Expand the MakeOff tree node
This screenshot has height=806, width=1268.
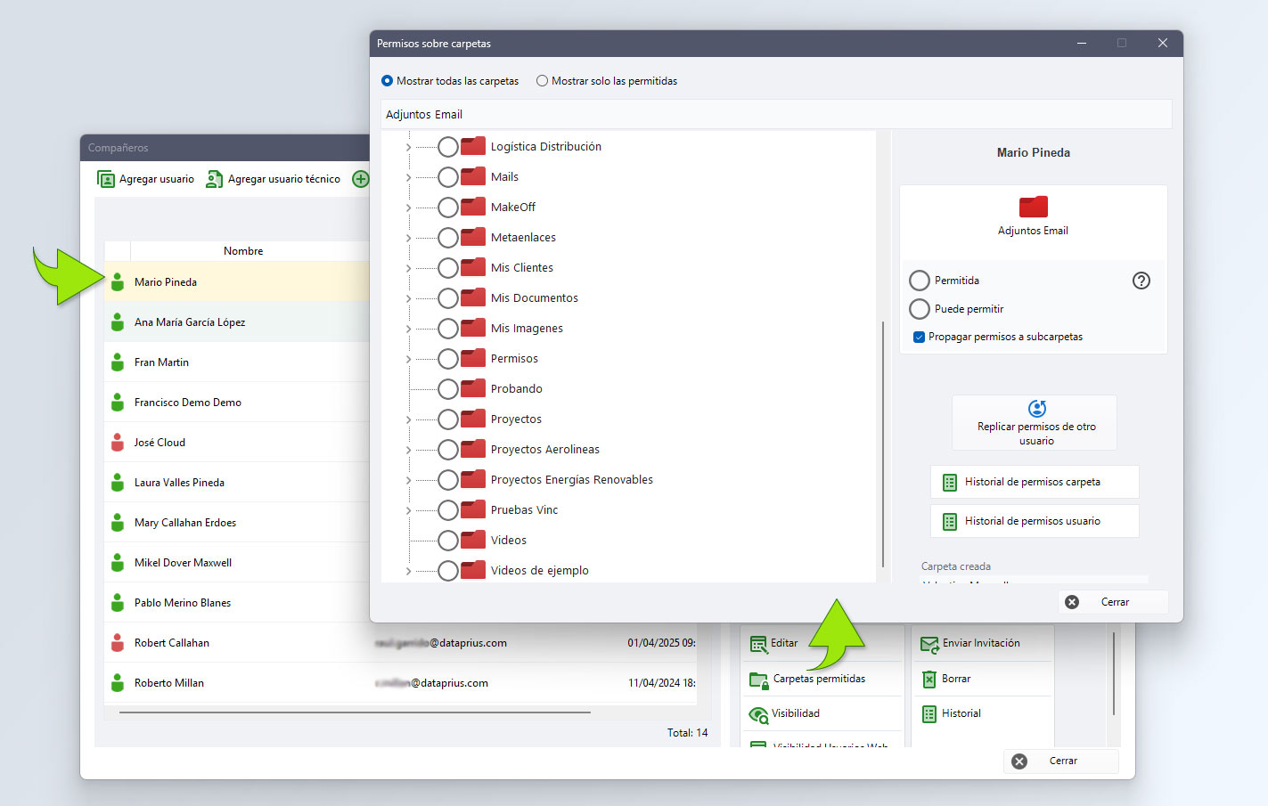(x=408, y=208)
